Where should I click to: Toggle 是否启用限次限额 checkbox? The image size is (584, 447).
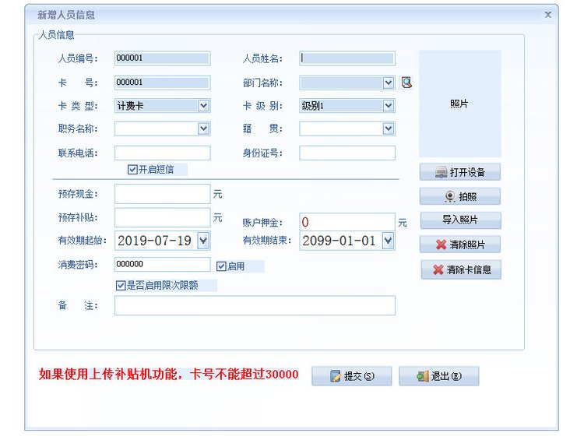(121, 285)
